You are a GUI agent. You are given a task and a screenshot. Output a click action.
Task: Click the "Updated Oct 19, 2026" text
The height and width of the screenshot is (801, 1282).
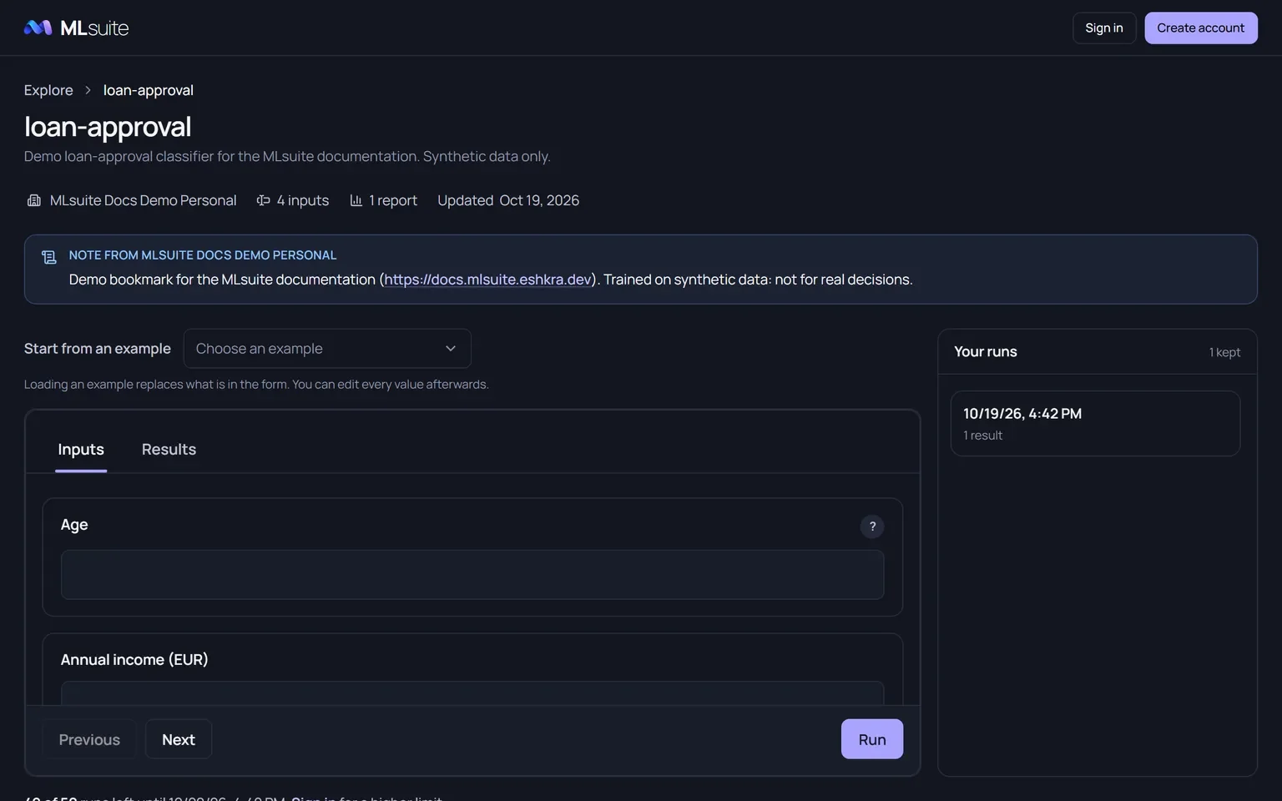(508, 200)
